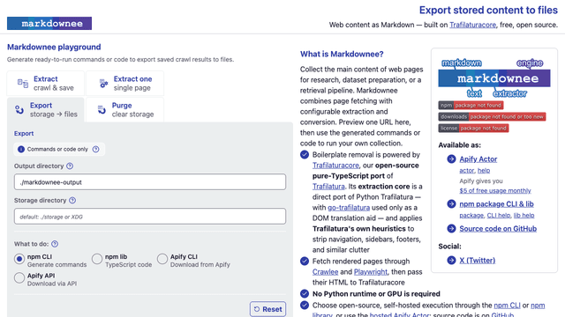Click the Reset button
Image resolution: width=565 pixels, height=317 pixels.
pyautogui.click(x=267, y=309)
